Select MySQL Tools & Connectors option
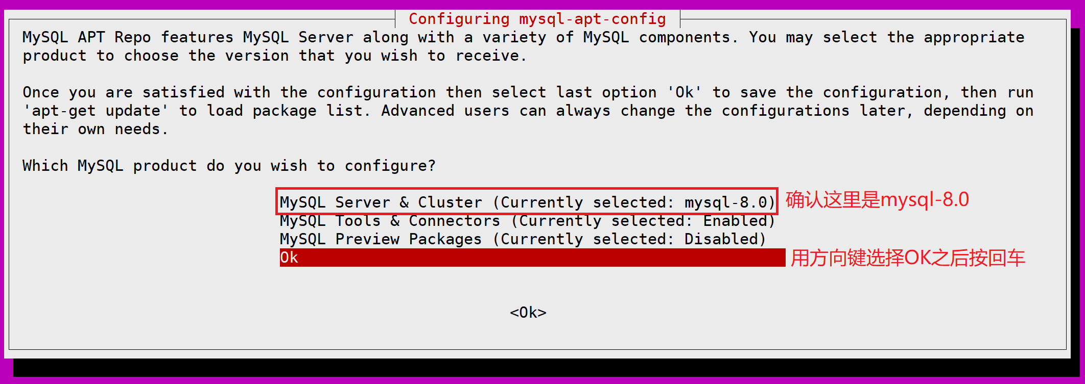The height and width of the screenshot is (384, 1085). point(528,221)
